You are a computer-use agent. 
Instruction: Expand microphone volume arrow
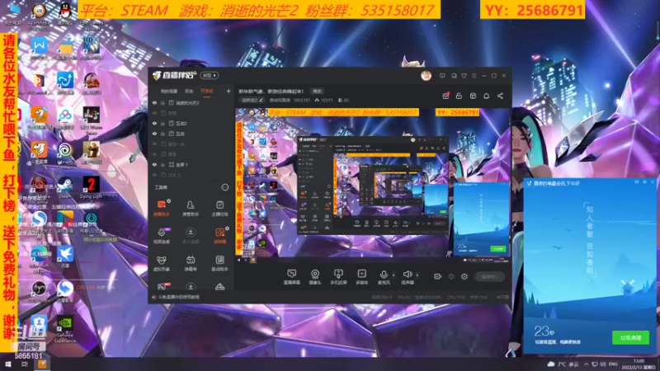coord(394,275)
